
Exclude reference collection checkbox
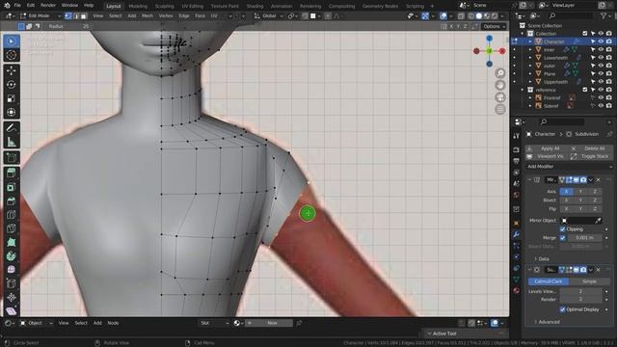point(585,90)
